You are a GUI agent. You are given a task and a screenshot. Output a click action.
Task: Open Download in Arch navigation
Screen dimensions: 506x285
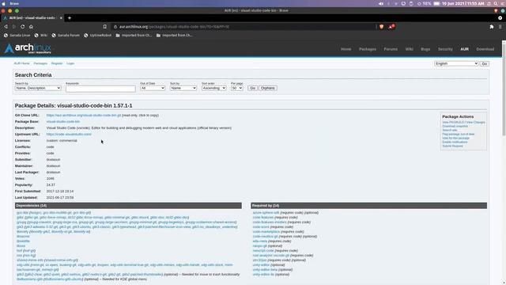[x=485, y=49]
